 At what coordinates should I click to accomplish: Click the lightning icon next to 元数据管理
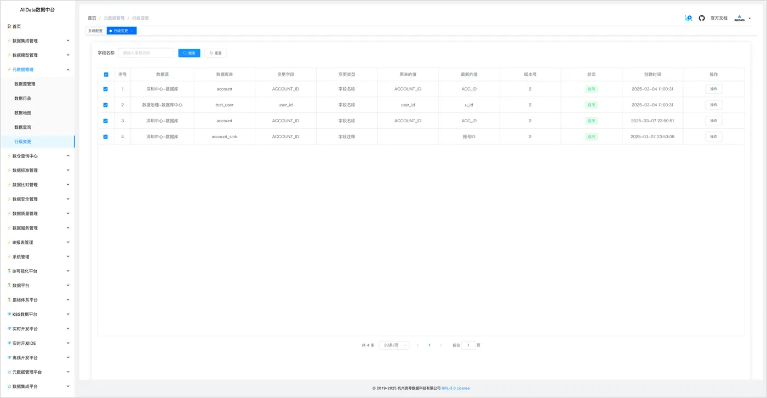(x=9, y=70)
